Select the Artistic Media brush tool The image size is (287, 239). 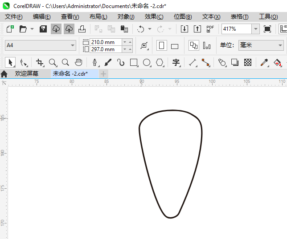(x=108, y=63)
